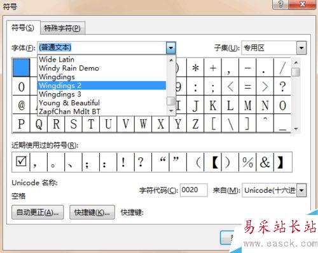Click the 自动更正(A)... button
The height and width of the screenshot is (253, 318).
point(38,212)
